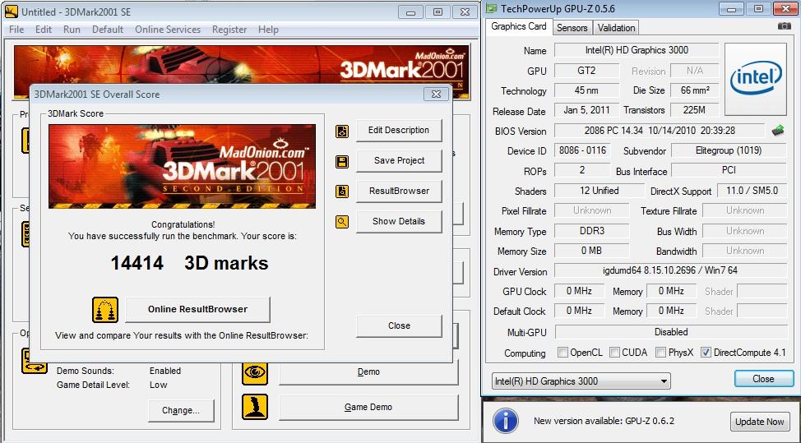Viewport: 801px width, 443px height.
Task: Click the Online ResultBrowser fountain icon
Action: click(105, 310)
